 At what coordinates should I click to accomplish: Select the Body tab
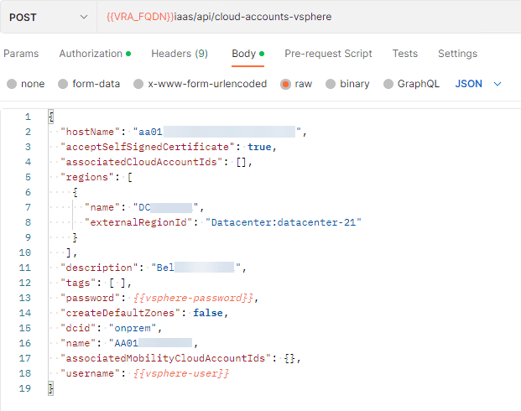click(x=244, y=54)
